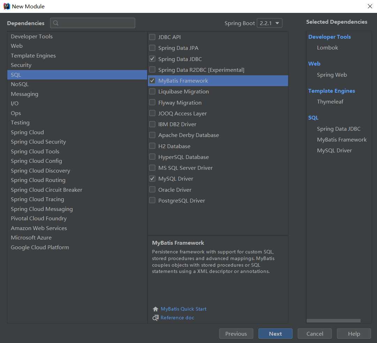Click the Next button
377x343 pixels.
pyautogui.click(x=275, y=334)
